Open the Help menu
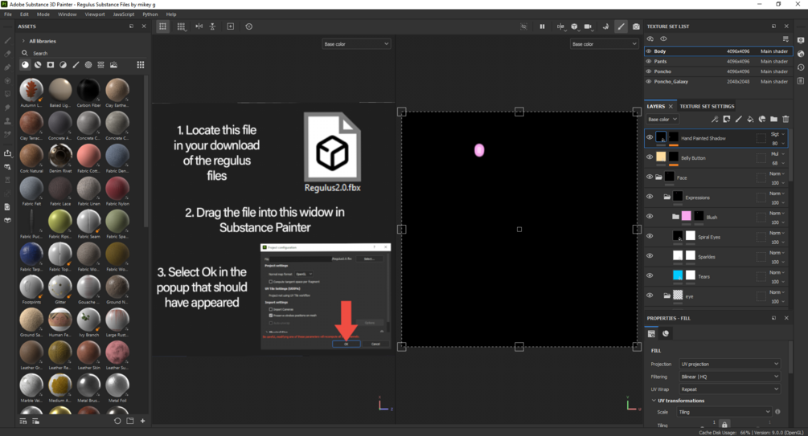This screenshot has width=808, height=436. [171, 14]
